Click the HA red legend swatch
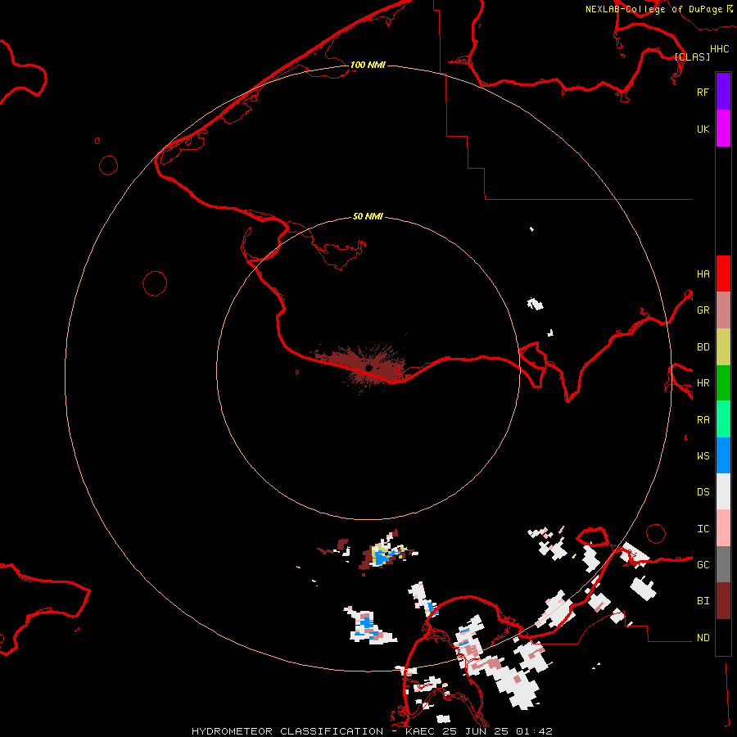 pyautogui.click(x=723, y=274)
